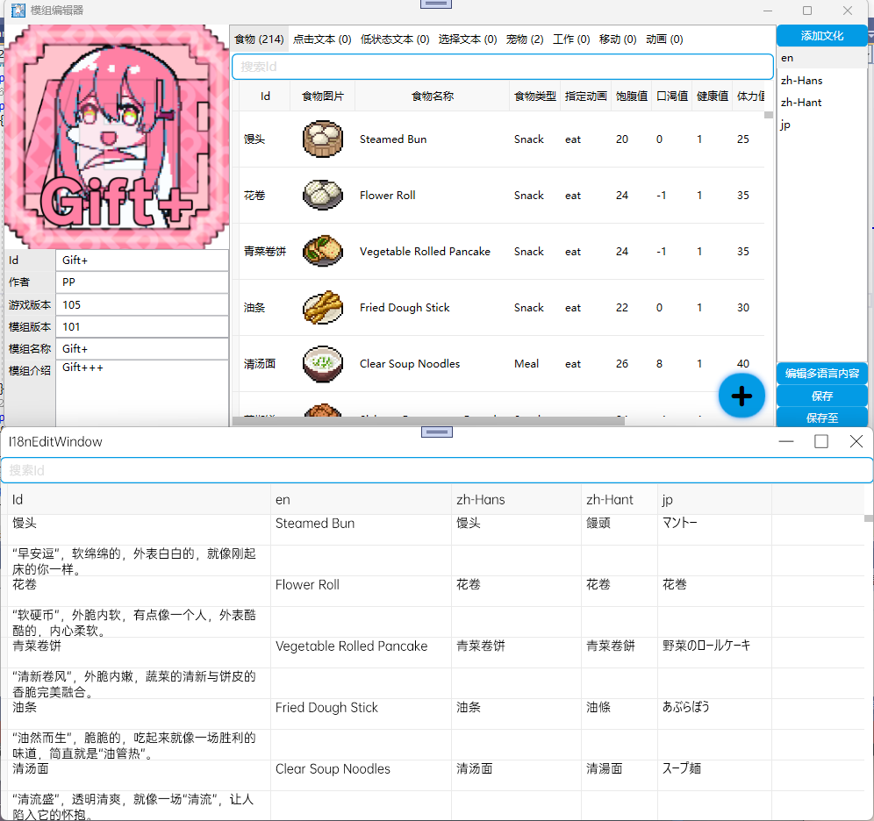
Task: Click the 编辑多语言内容 button
Action: tap(821, 373)
